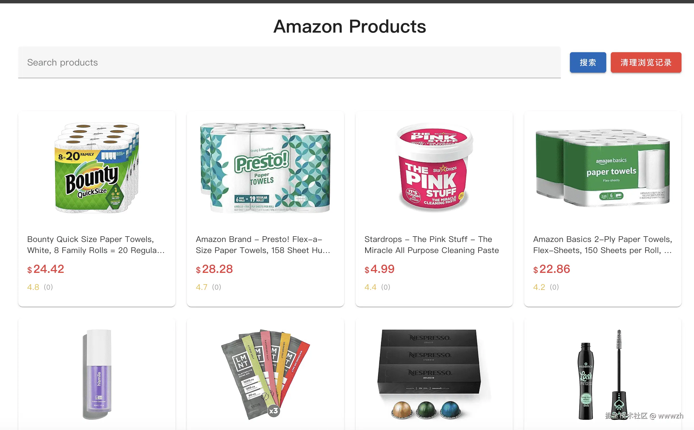The height and width of the screenshot is (430, 694).
Task: Click the Search products input field
Action: pos(289,62)
